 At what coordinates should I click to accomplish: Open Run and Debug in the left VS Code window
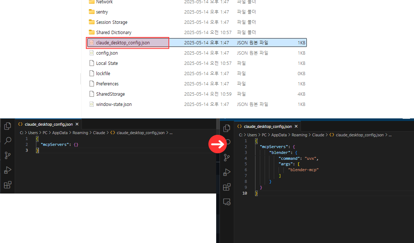[7, 170]
